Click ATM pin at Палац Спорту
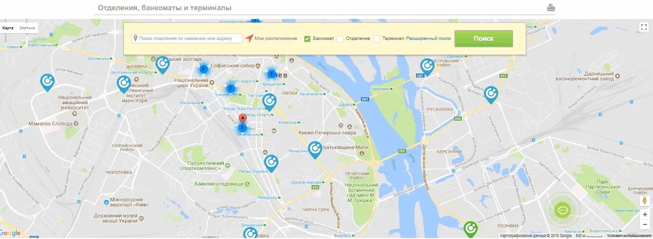Viewport: 653px width, 239px height. [269, 102]
